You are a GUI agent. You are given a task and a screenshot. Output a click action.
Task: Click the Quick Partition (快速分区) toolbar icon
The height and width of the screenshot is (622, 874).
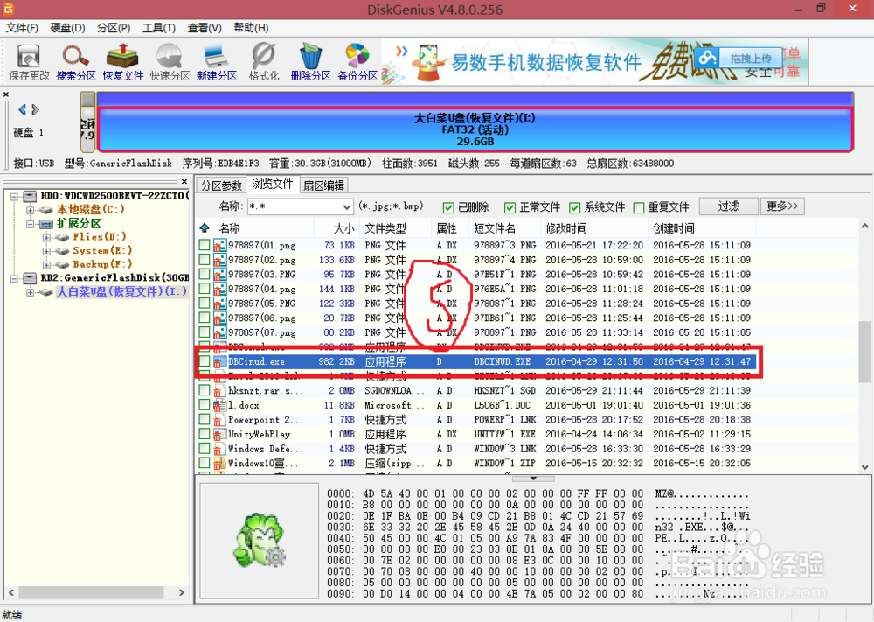170,61
